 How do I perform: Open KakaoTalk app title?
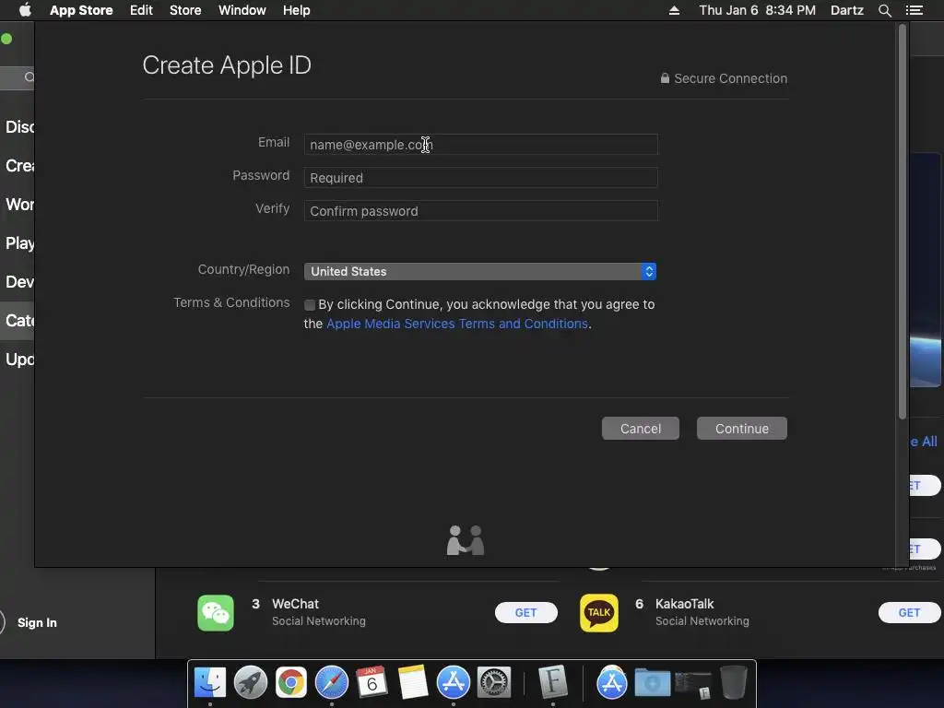pos(685,604)
